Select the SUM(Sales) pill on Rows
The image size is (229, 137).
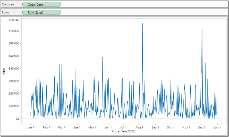click(42, 13)
